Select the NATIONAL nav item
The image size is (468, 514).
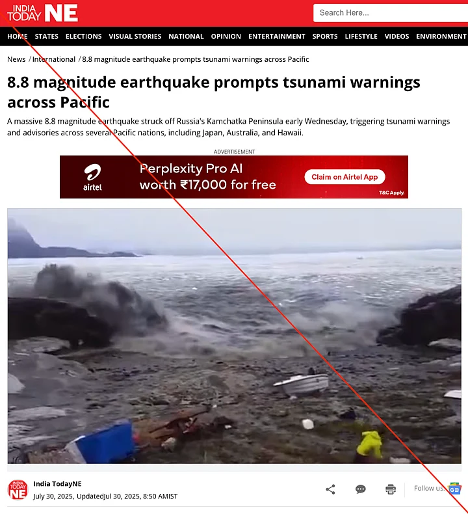coord(186,36)
